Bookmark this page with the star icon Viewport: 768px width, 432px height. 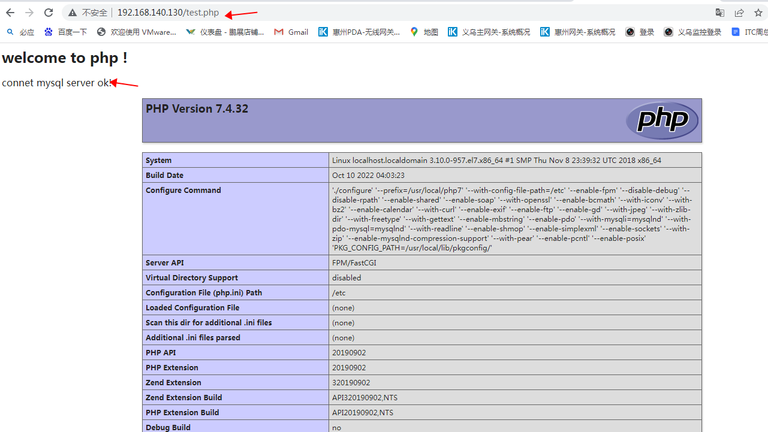pos(758,13)
